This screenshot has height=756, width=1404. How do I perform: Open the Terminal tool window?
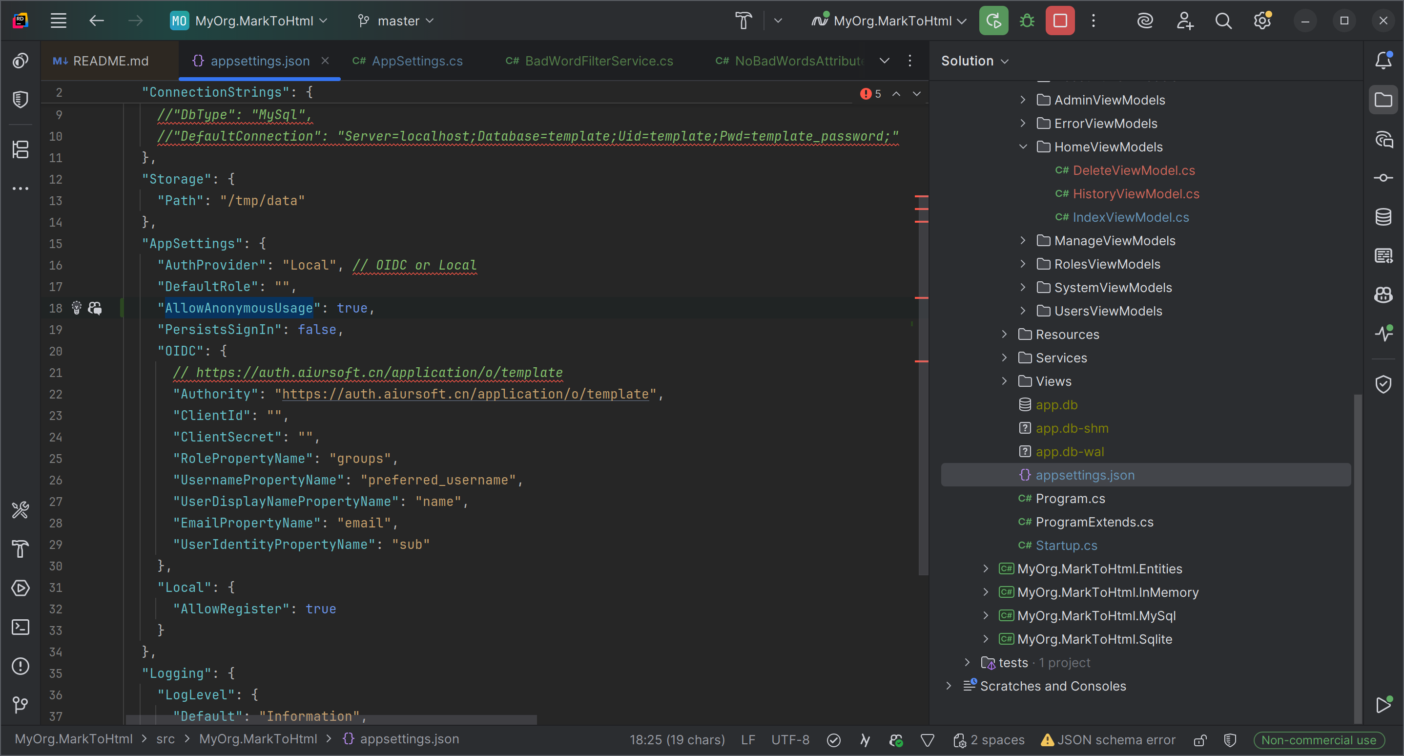click(20, 627)
